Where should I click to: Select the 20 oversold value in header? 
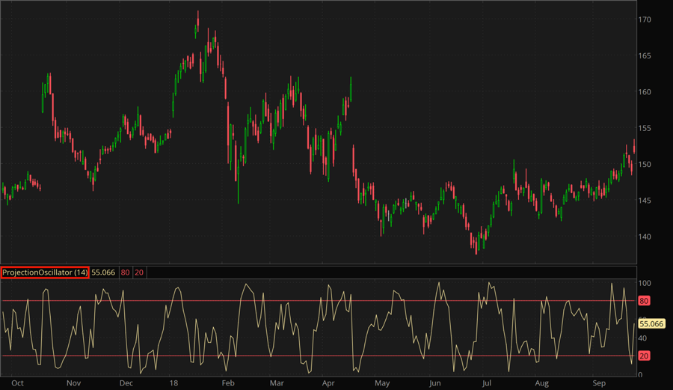pyautogui.click(x=139, y=272)
